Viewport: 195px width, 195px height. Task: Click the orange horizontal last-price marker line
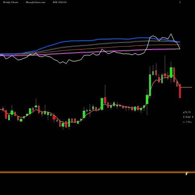[x=186, y=87]
